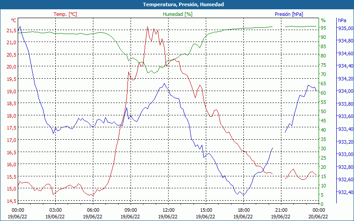This screenshot has width=354, height=221.
Task: Click the chart title 'Temperatura, Presión, Humedad'
Action: 183,4
